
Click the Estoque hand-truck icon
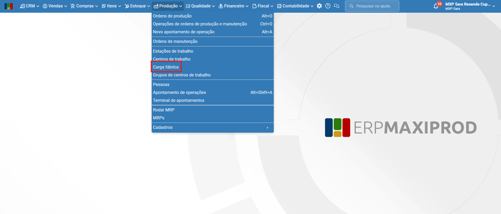click(x=127, y=6)
